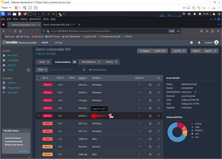222x159 pixels.
Task: Check the box on the MS17-0 row
Action: tap(39, 131)
